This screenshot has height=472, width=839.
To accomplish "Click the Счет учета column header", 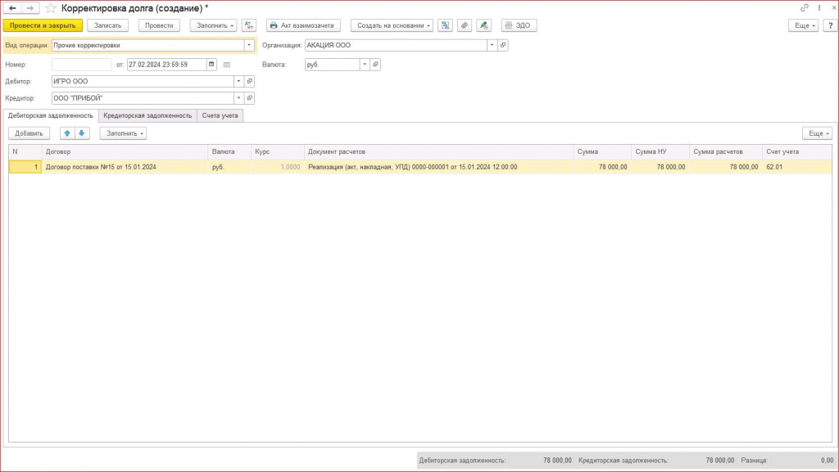I will 796,151.
